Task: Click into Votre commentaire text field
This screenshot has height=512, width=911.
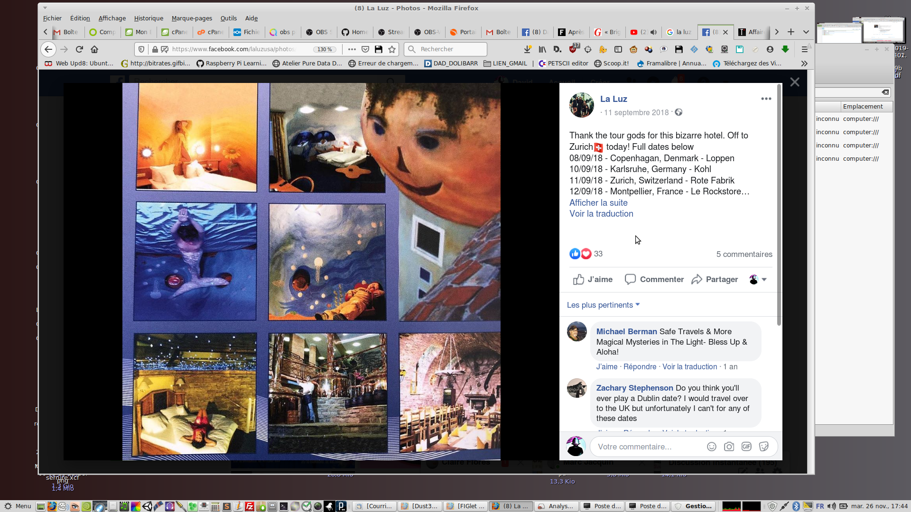Action: click(x=648, y=447)
